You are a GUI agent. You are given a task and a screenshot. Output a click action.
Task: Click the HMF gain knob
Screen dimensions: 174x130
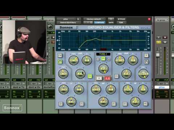[126, 74]
